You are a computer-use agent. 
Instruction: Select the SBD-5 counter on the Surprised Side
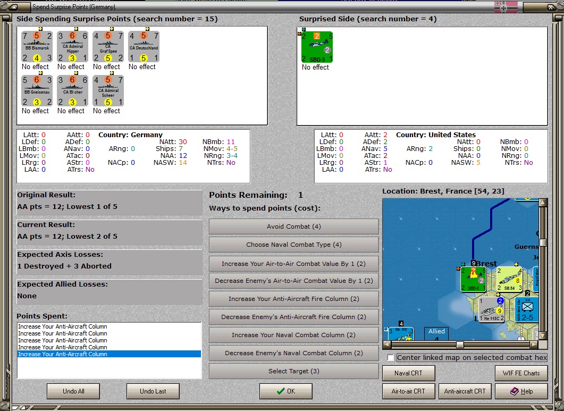(x=316, y=47)
